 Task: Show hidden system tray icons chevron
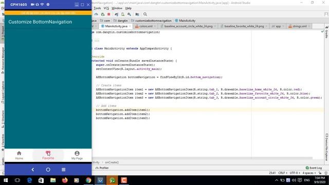(277, 180)
